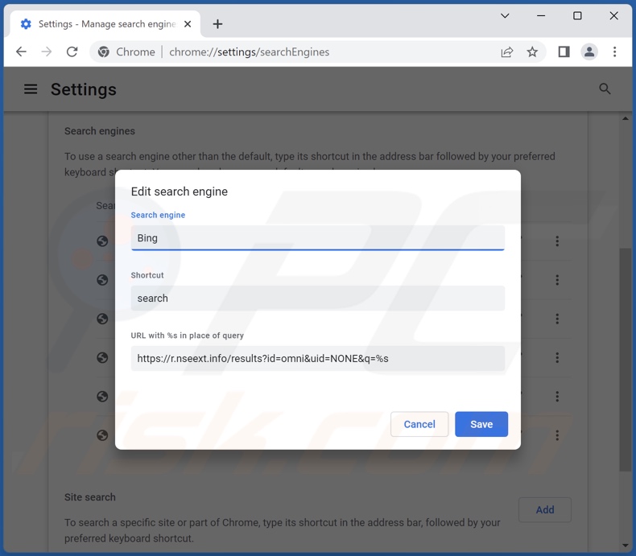Focus the Shortcut field containing search
Image resolution: width=636 pixels, height=556 pixels.
(x=317, y=299)
